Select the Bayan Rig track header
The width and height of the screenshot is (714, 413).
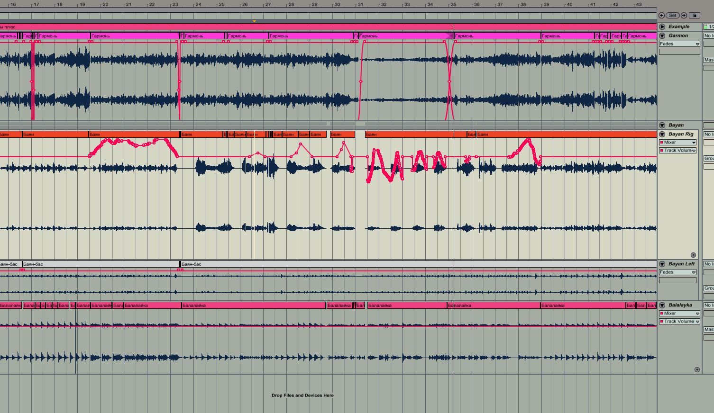click(x=681, y=134)
